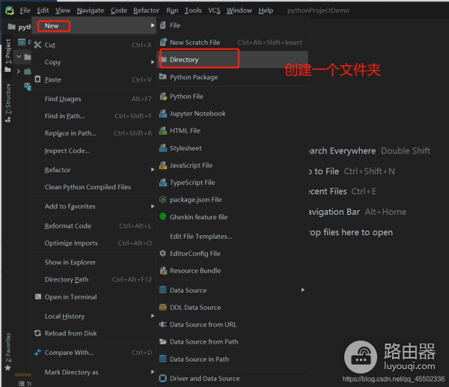Select New in the context menu
This screenshot has width=449, height=387.
click(94, 25)
